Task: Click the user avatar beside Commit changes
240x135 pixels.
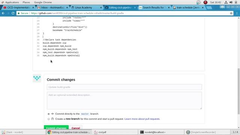Action: (37, 78)
